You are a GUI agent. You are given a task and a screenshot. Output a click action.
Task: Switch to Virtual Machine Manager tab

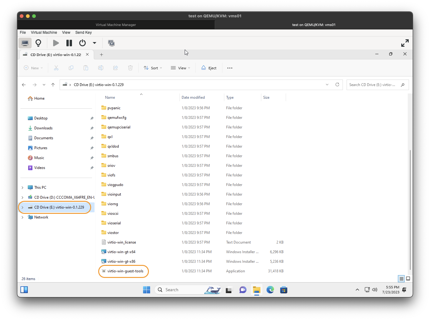(x=116, y=25)
